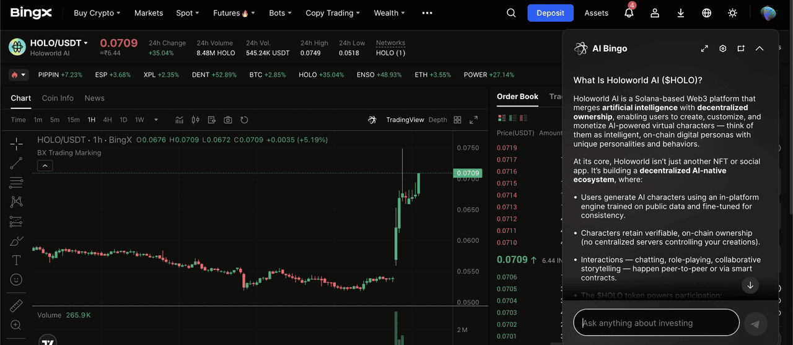Viewport: 793px width, 345px height.
Task: Collapse the AI Bingo panel chevron
Action: (x=760, y=48)
